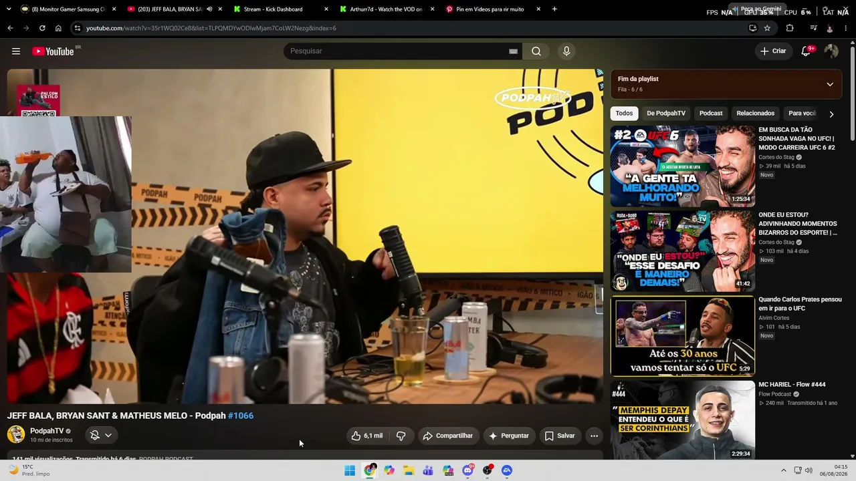This screenshot has width=856, height=481.
Task: Open 'MC HARIEL - Flow #444' title
Action: tap(792, 385)
